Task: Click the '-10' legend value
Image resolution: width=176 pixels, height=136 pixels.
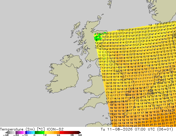Action: [25, 135]
